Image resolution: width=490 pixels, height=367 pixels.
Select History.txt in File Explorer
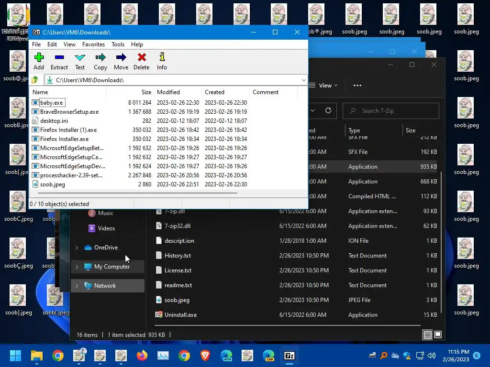click(178, 256)
